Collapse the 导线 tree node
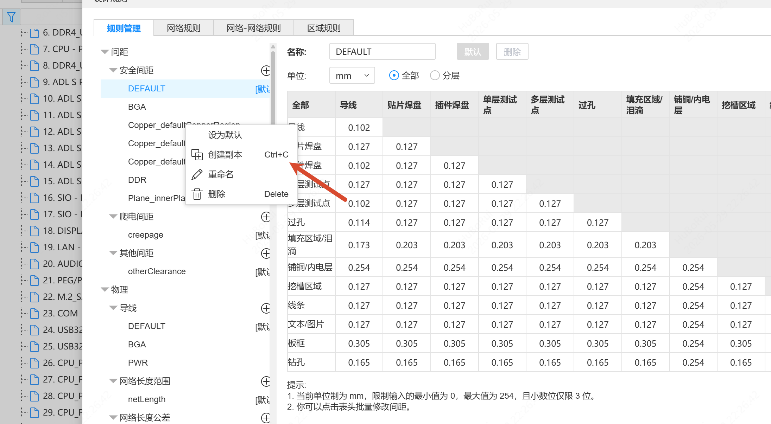The height and width of the screenshot is (424, 771). 113,308
